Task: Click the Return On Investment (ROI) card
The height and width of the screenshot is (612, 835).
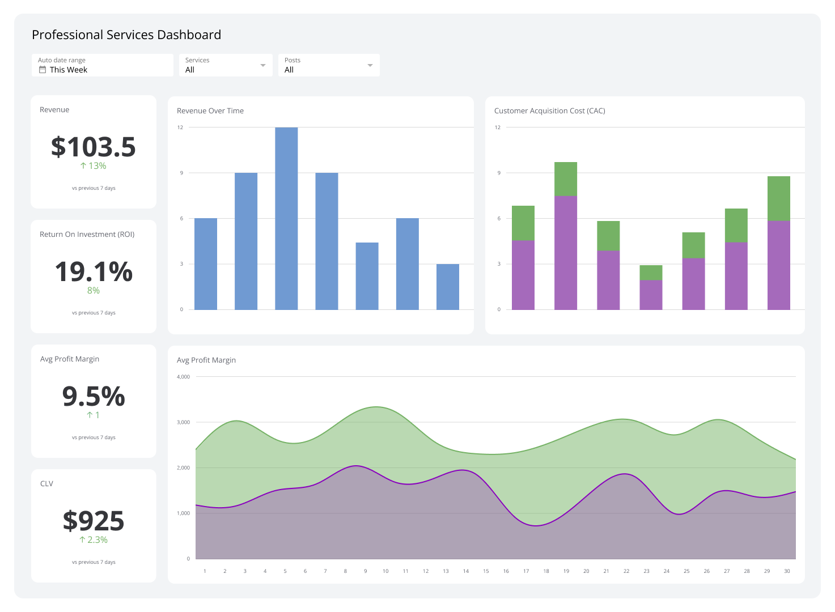Action: (x=94, y=276)
